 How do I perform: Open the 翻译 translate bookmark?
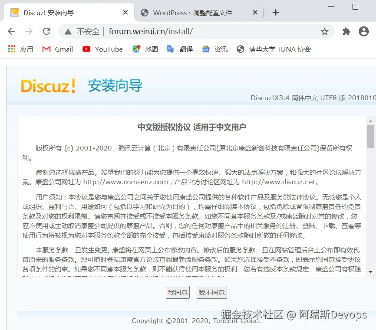[x=180, y=49]
